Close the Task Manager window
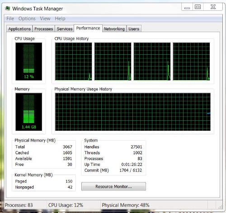Viewport: 226px width, 213px height. [213, 7]
